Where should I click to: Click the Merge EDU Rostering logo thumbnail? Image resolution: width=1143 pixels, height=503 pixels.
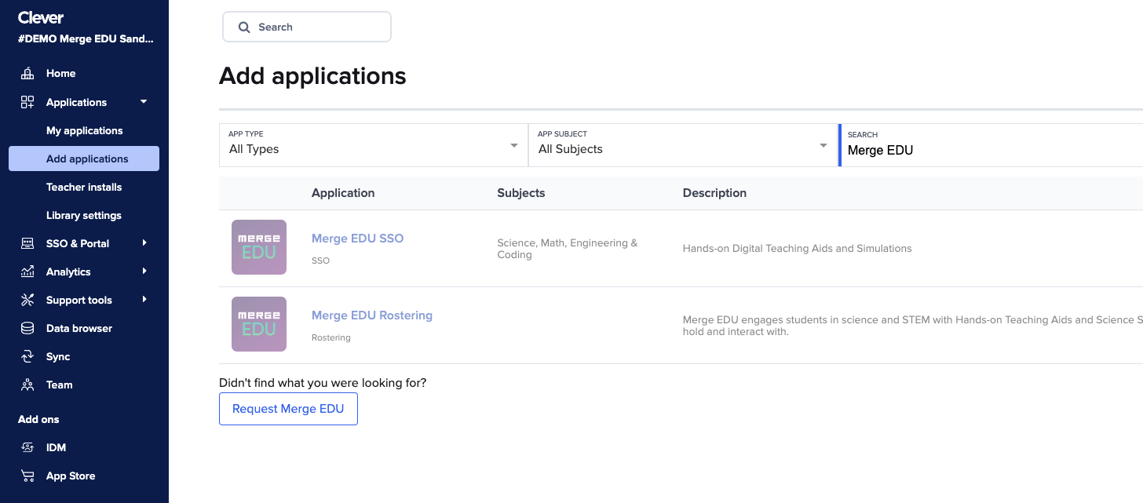[259, 324]
